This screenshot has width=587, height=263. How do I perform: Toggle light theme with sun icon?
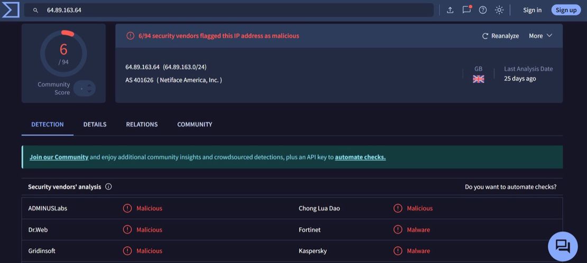tap(499, 10)
